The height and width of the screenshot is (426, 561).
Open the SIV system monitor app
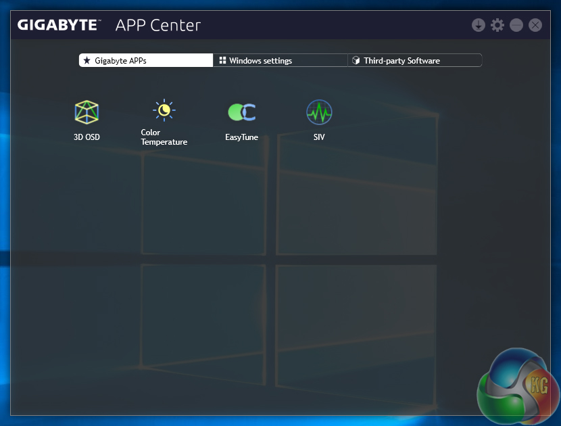pyautogui.click(x=319, y=112)
